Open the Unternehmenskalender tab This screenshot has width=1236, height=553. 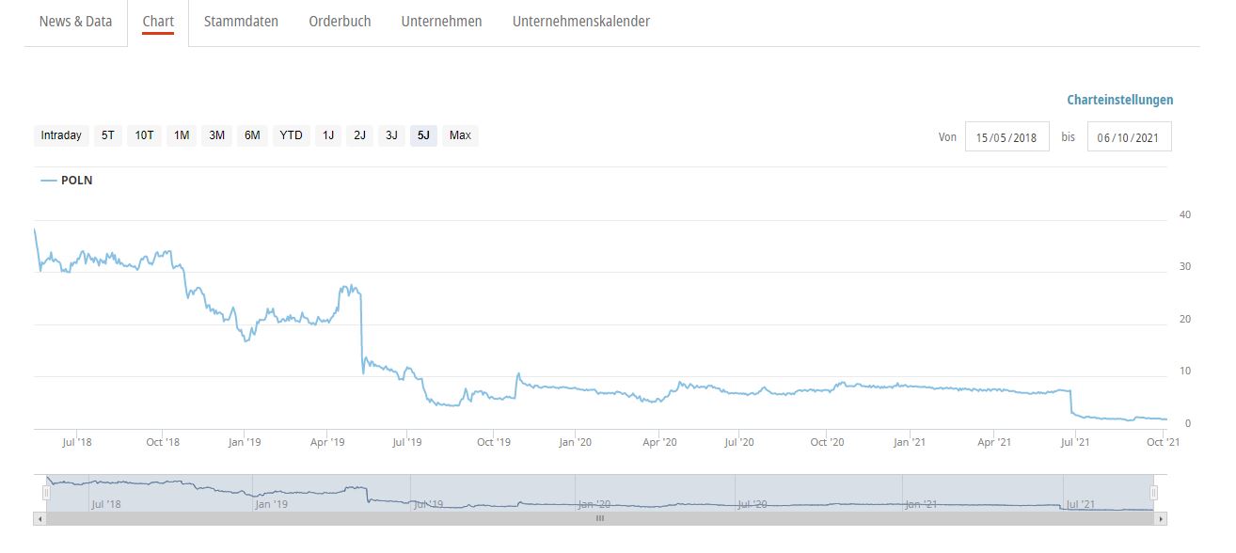[x=580, y=21]
